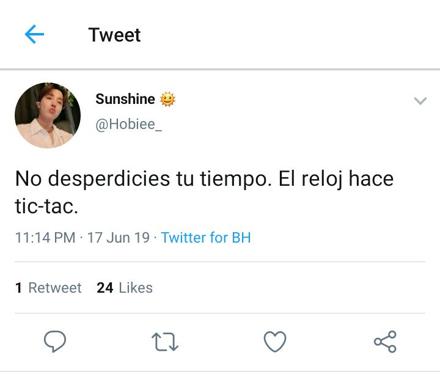440x374 pixels.
Task: Tap the bold 1 retweet count
Action: (x=18, y=288)
